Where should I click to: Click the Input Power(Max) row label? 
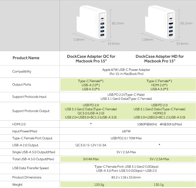tap(25, 131)
